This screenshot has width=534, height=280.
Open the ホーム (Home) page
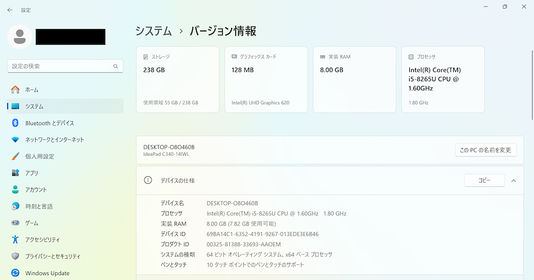[31, 90]
